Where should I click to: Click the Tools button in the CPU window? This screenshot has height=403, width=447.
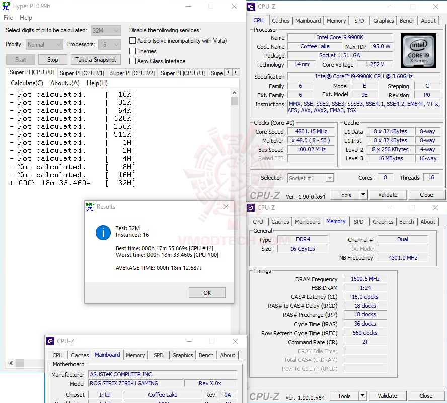click(344, 195)
